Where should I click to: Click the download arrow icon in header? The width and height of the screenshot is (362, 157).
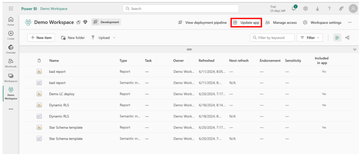pyautogui.click(x=317, y=8)
